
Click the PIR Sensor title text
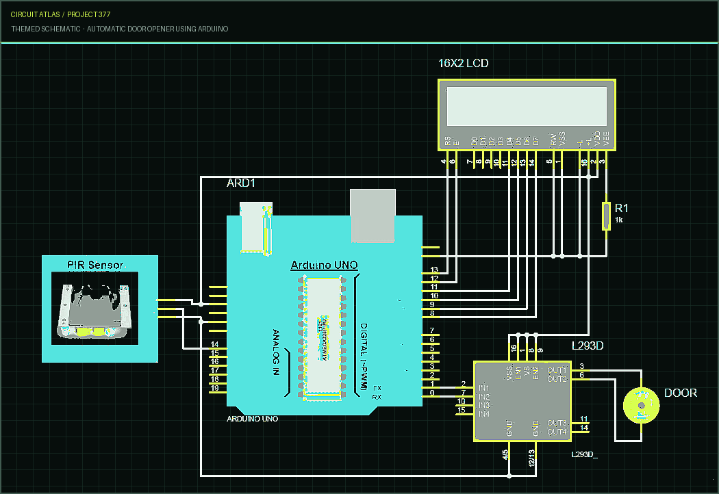[x=95, y=265]
